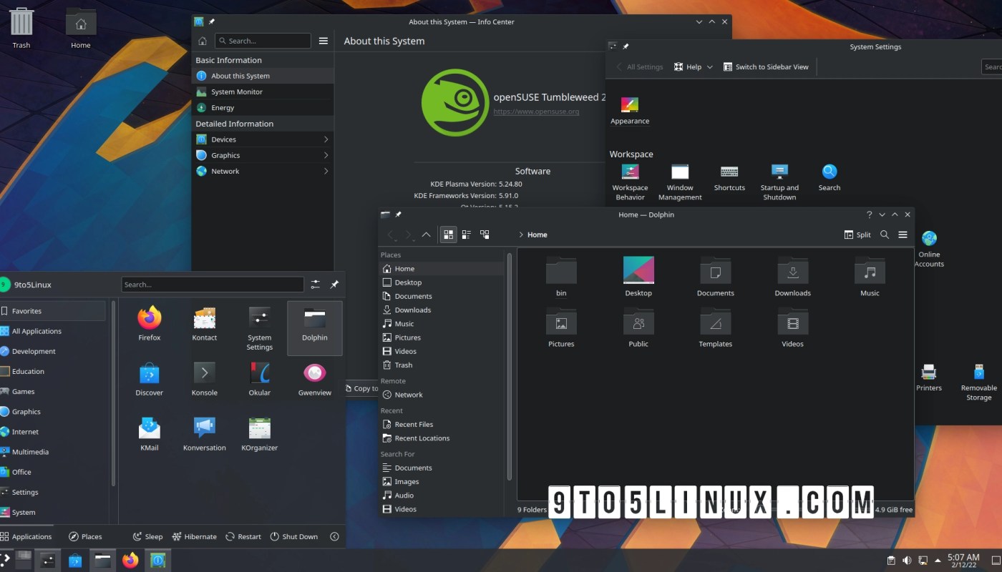The width and height of the screenshot is (1002, 572).
Task: Show hidden system tray icons arrow
Action: (x=938, y=560)
